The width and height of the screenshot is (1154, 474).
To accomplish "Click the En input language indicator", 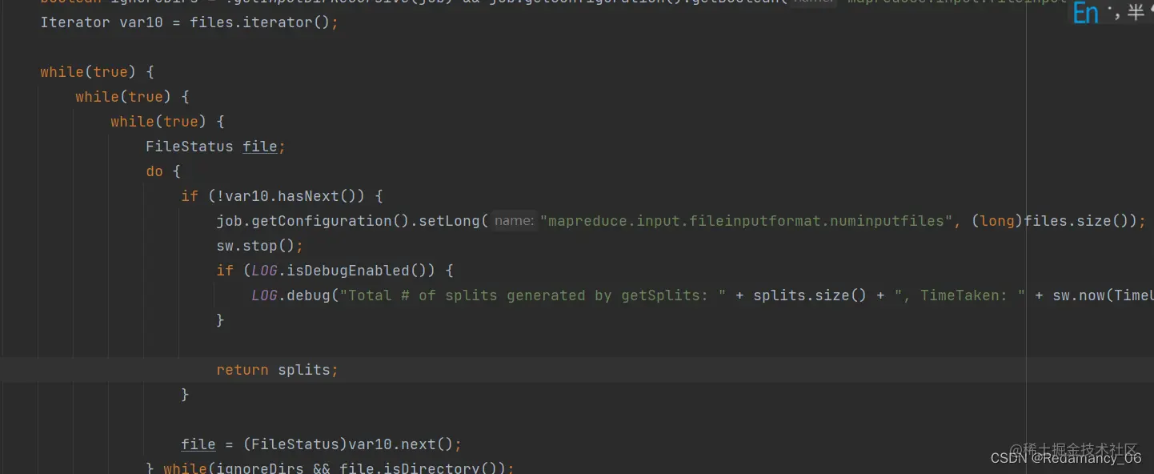I will [1086, 13].
